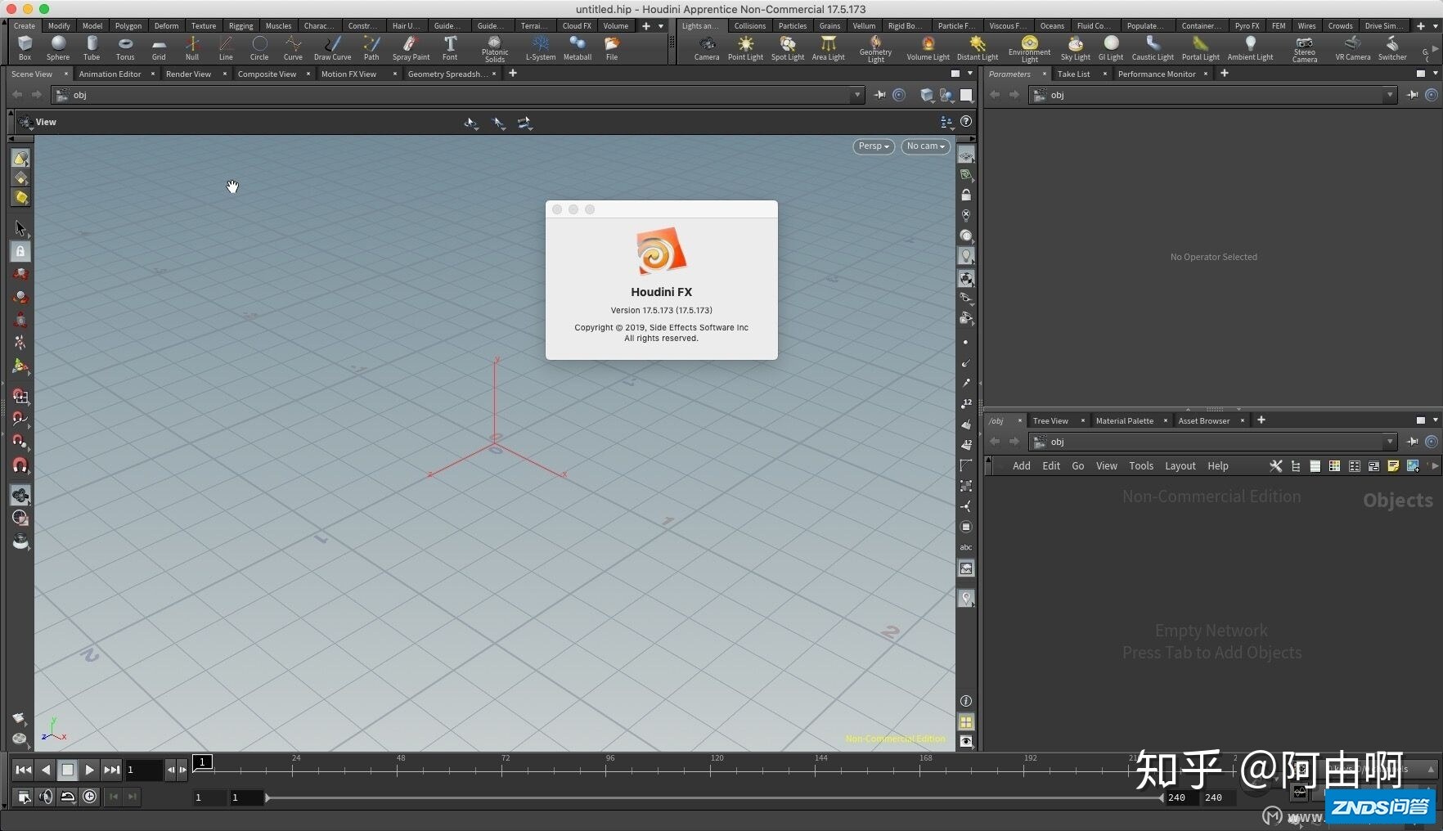This screenshot has height=831, width=1443.
Task: Expand the Parameters pane obj path dropdown
Action: click(x=1390, y=95)
